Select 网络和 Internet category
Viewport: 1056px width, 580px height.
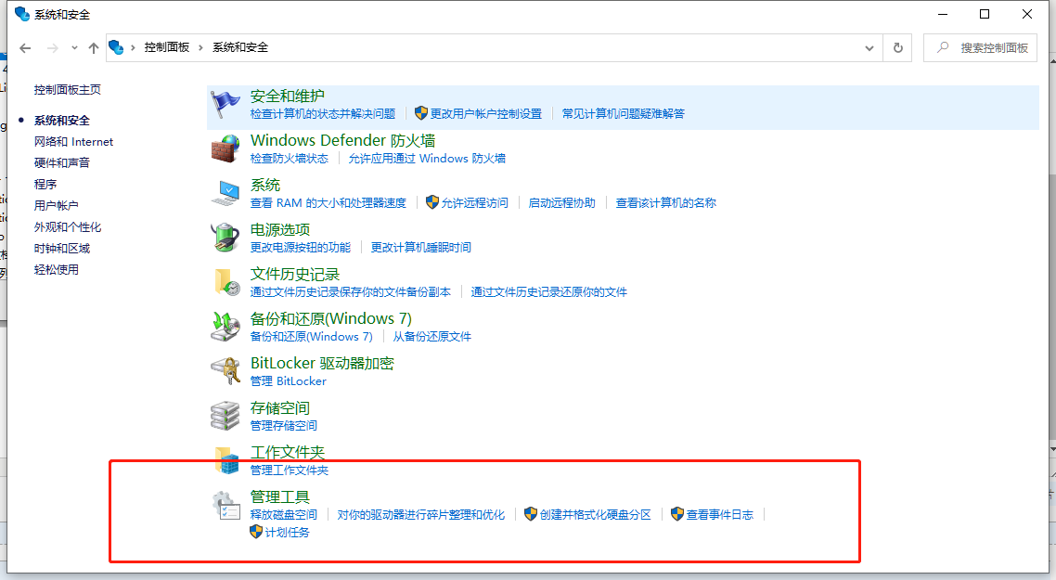click(73, 141)
